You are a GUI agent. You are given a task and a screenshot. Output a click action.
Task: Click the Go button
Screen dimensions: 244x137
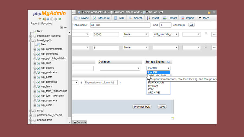coord(191,25)
